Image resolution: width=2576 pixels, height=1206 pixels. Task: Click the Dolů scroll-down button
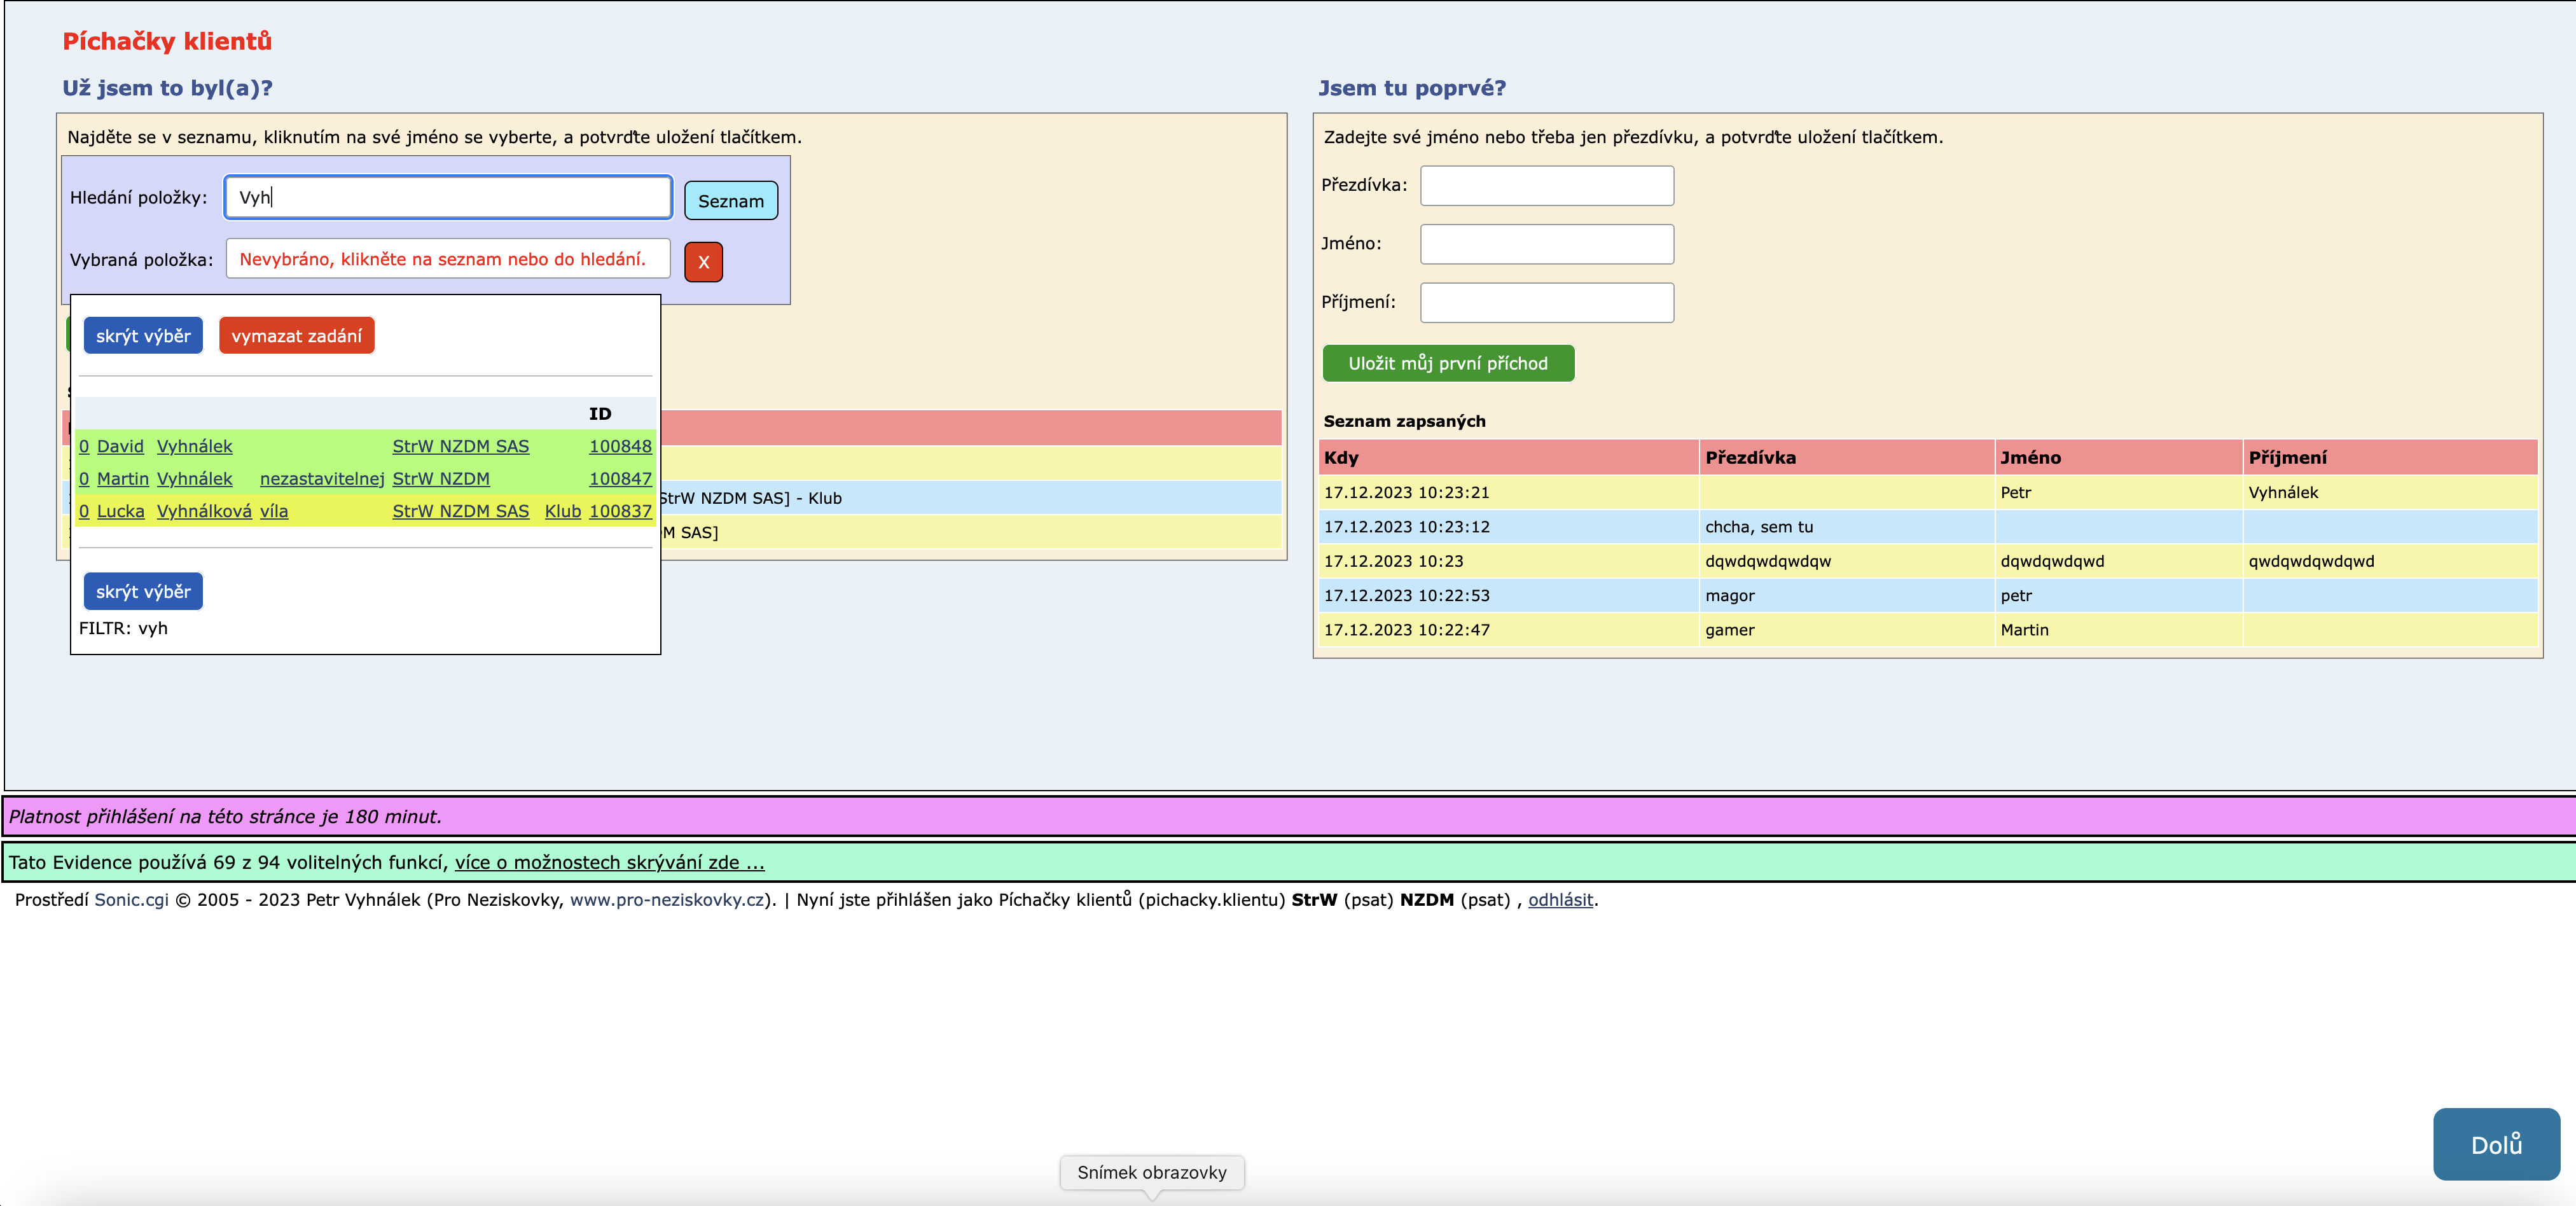(x=2495, y=1144)
